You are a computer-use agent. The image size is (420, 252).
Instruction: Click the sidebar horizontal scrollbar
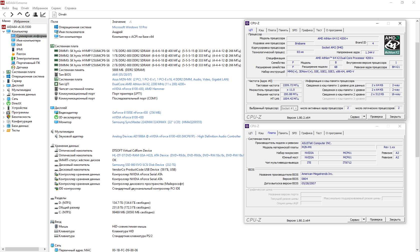coord(22,249)
